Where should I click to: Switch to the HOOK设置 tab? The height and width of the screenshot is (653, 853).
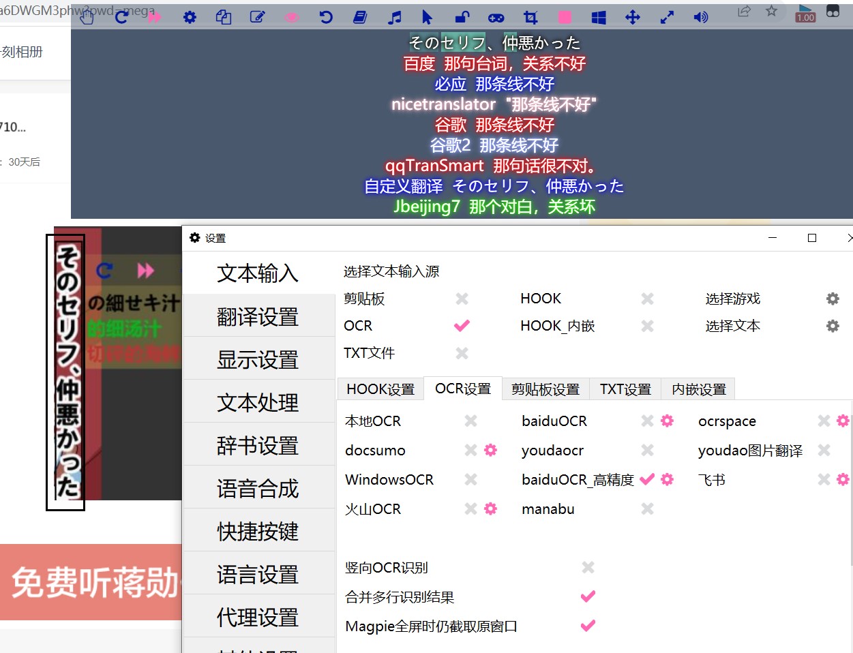tap(380, 389)
